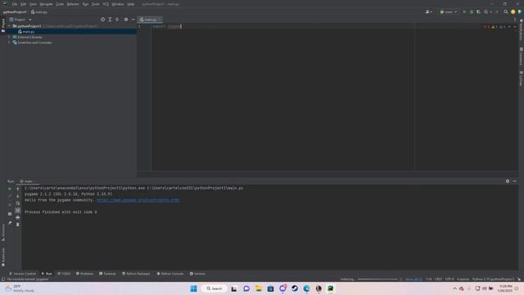The image size is (524, 295).
Task: Click the Rerun green arrow in Run panel
Action: pyautogui.click(x=10, y=188)
